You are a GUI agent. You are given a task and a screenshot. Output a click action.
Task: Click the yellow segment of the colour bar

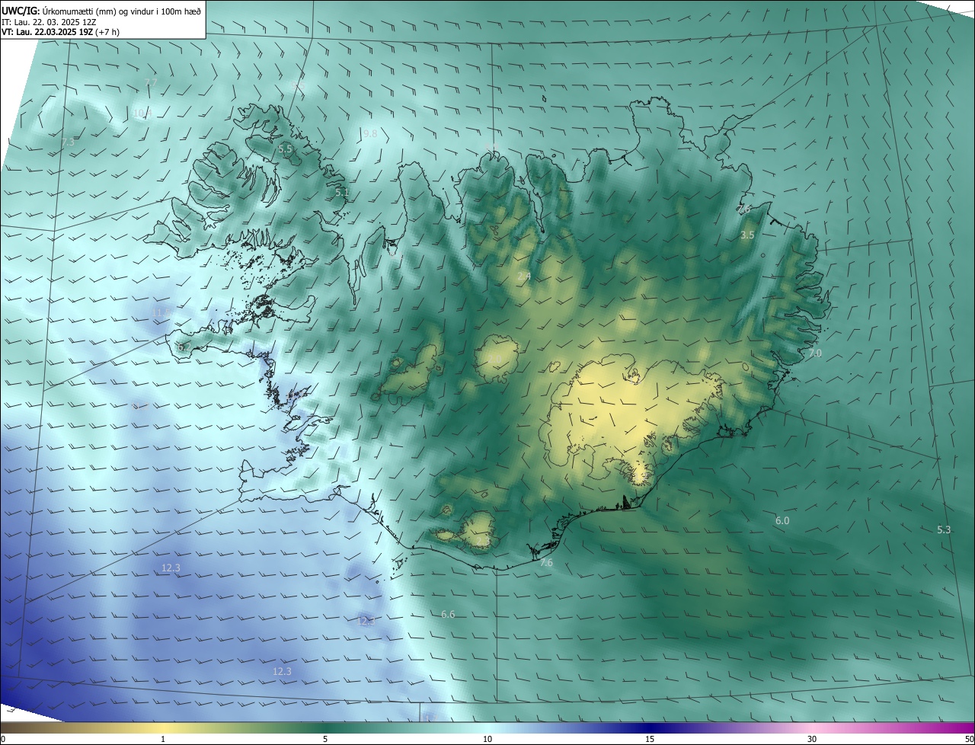[x=163, y=727]
